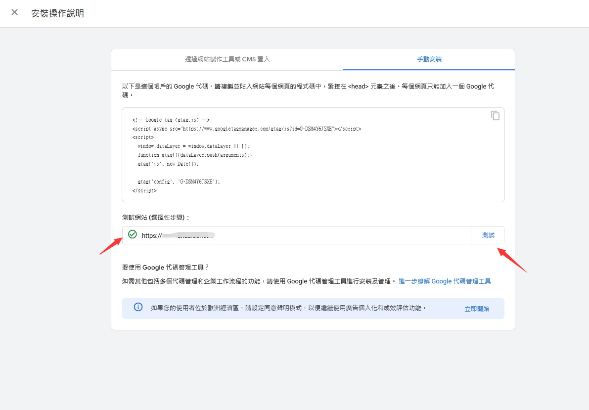
Task: Click the 安裝操作說明 page title
Action: tap(57, 13)
